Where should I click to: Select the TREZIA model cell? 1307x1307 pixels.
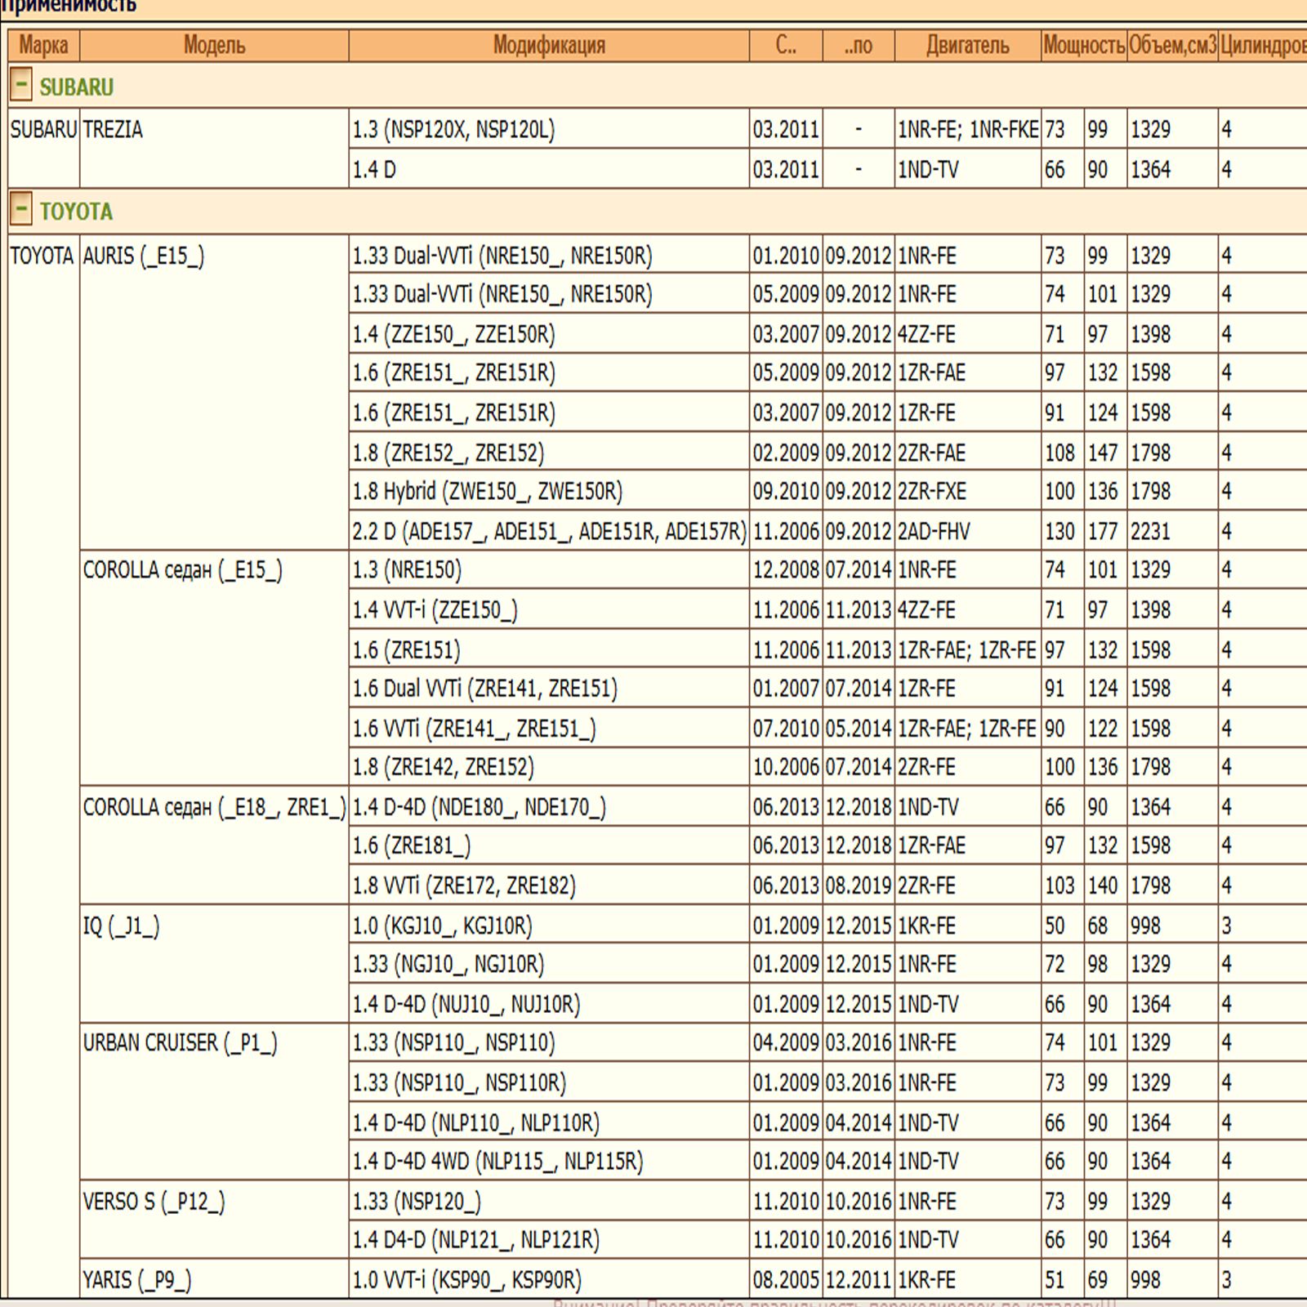[113, 130]
